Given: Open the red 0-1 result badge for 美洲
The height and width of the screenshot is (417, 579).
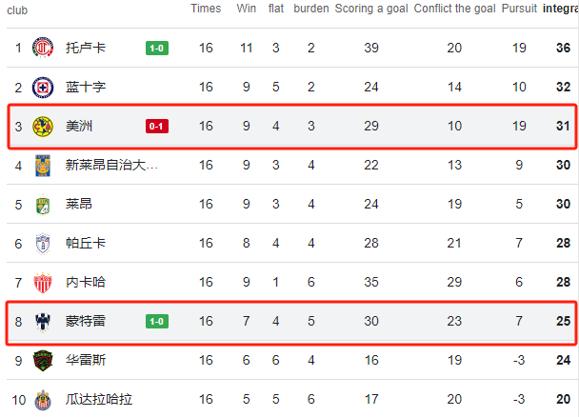Looking at the screenshot, I should tap(157, 127).
